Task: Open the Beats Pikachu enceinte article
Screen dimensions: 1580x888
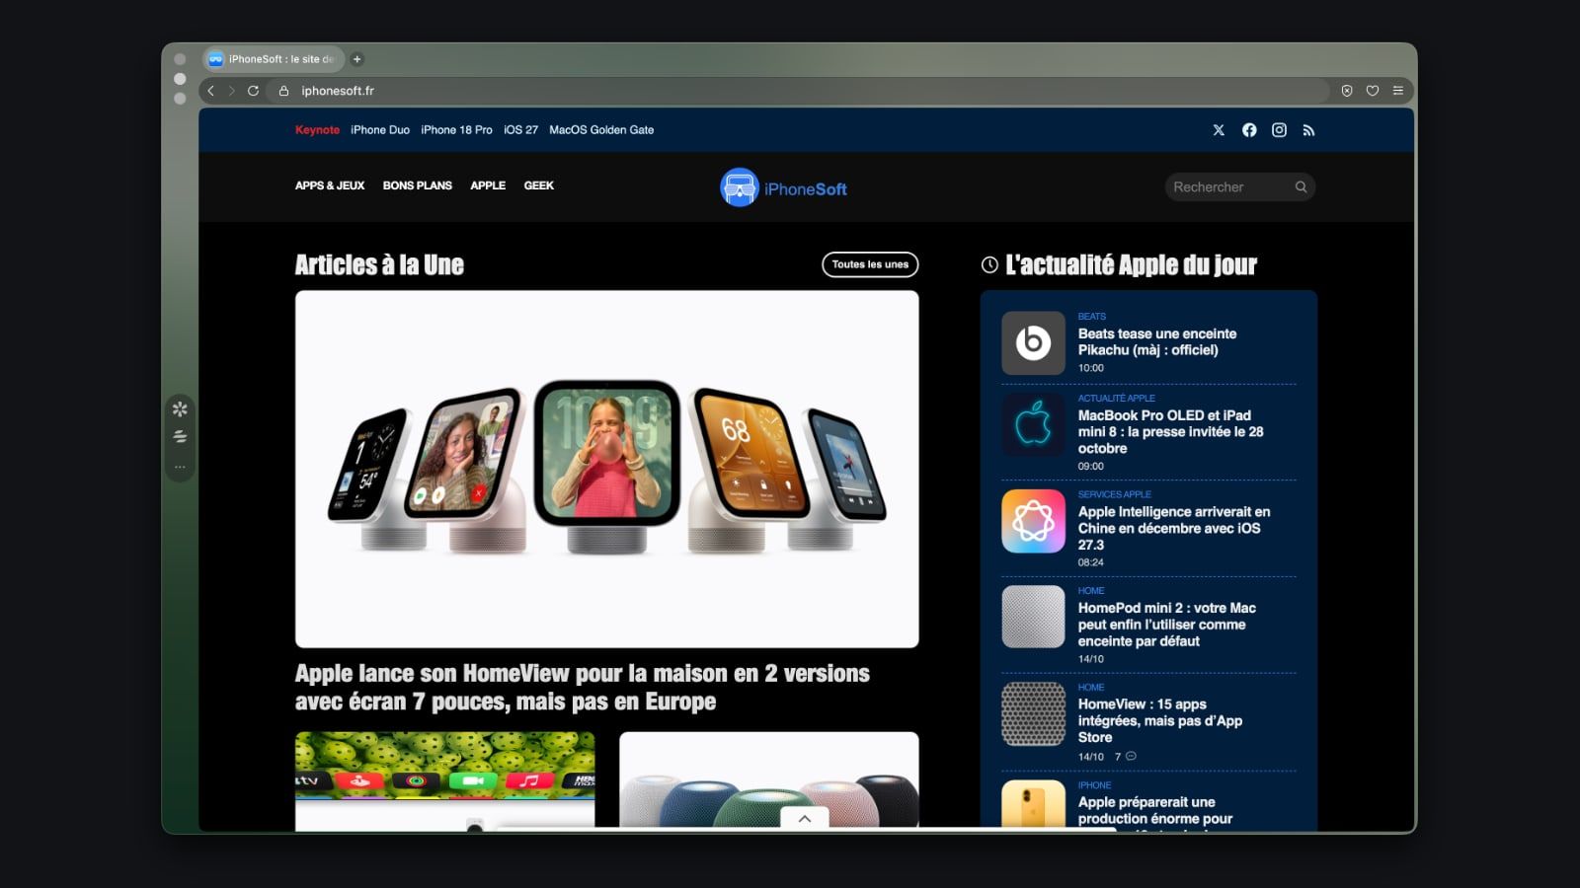Action: click(x=1157, y=341)
